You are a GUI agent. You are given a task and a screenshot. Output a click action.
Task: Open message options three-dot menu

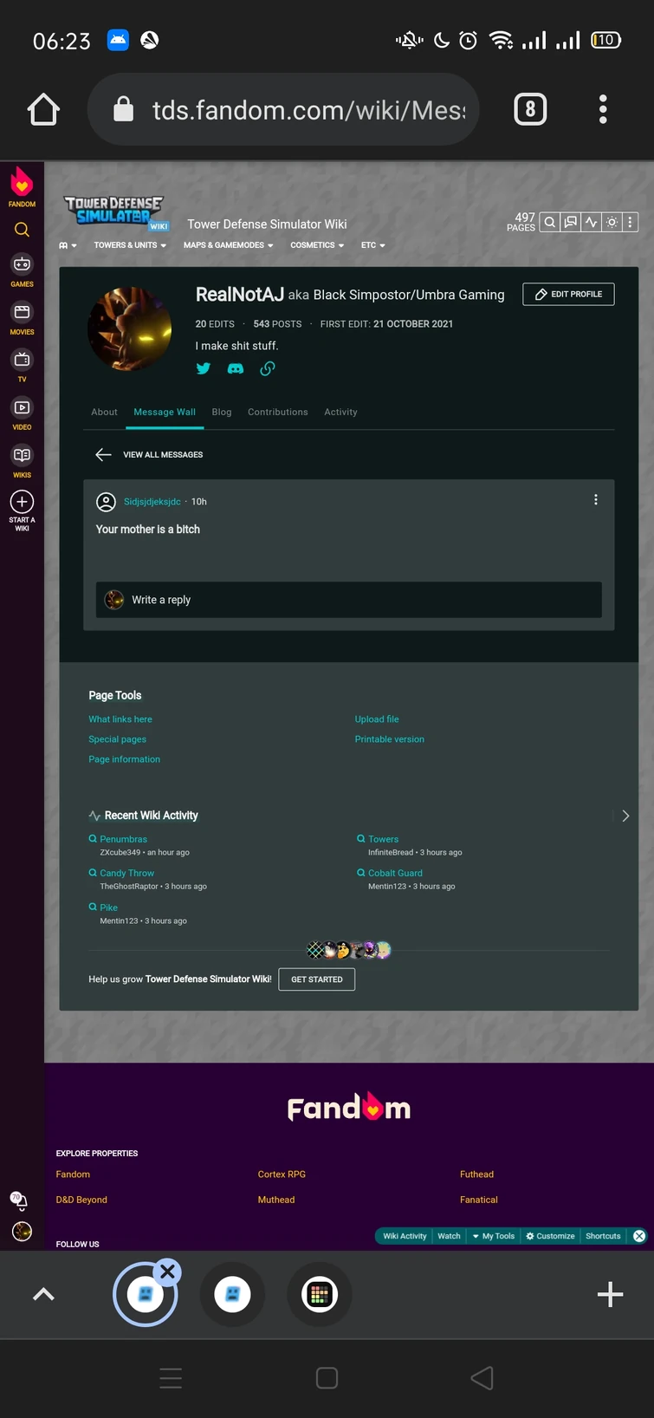(595, 500)
